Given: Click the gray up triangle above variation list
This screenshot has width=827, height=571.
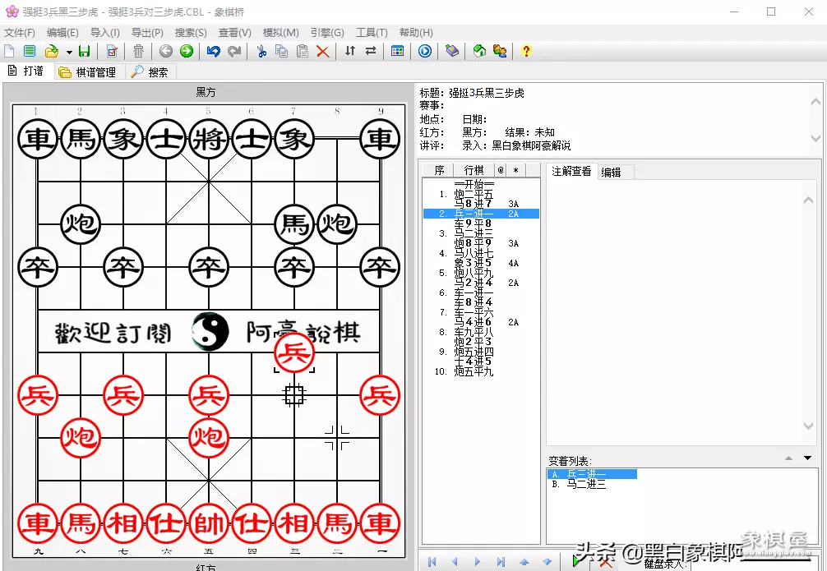Looking at the screenshot, I should tap(789, 458).
